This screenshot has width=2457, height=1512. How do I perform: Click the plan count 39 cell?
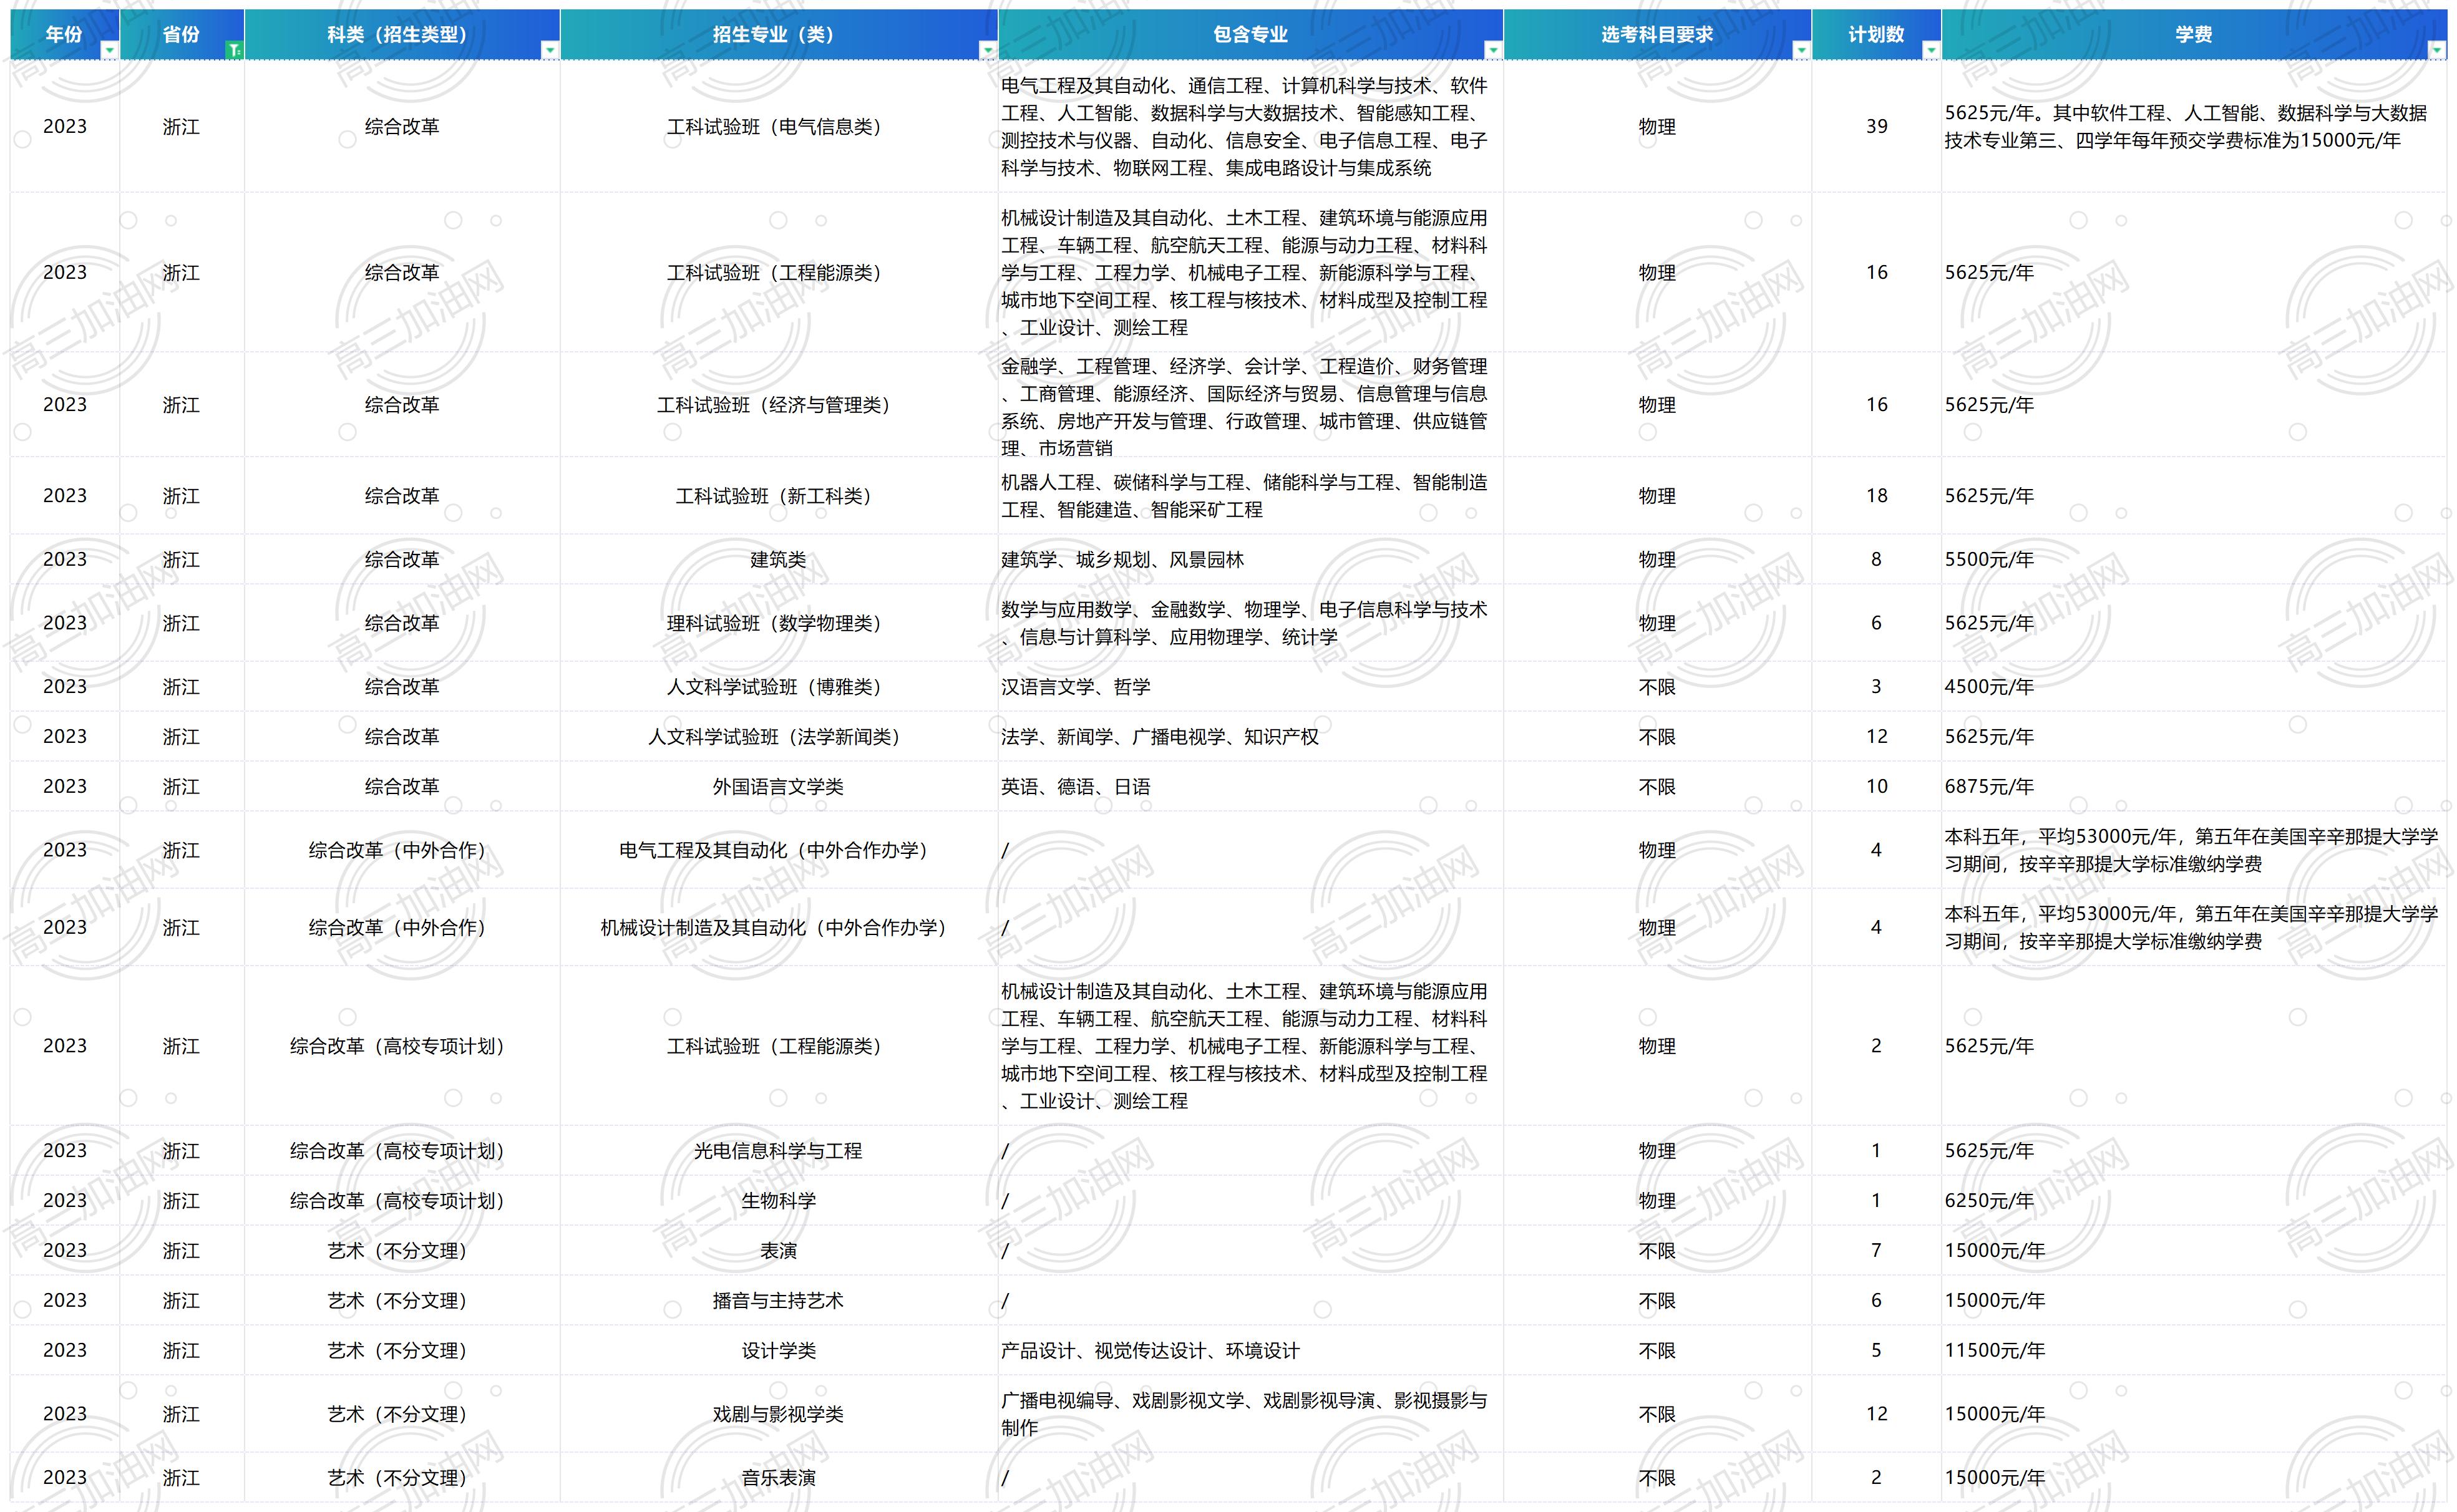1876,127
